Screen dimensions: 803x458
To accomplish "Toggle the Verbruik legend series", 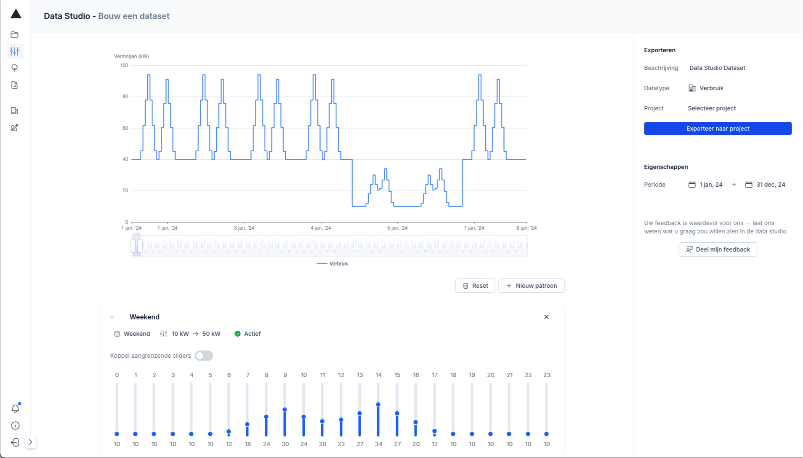I will coord(332,264).
